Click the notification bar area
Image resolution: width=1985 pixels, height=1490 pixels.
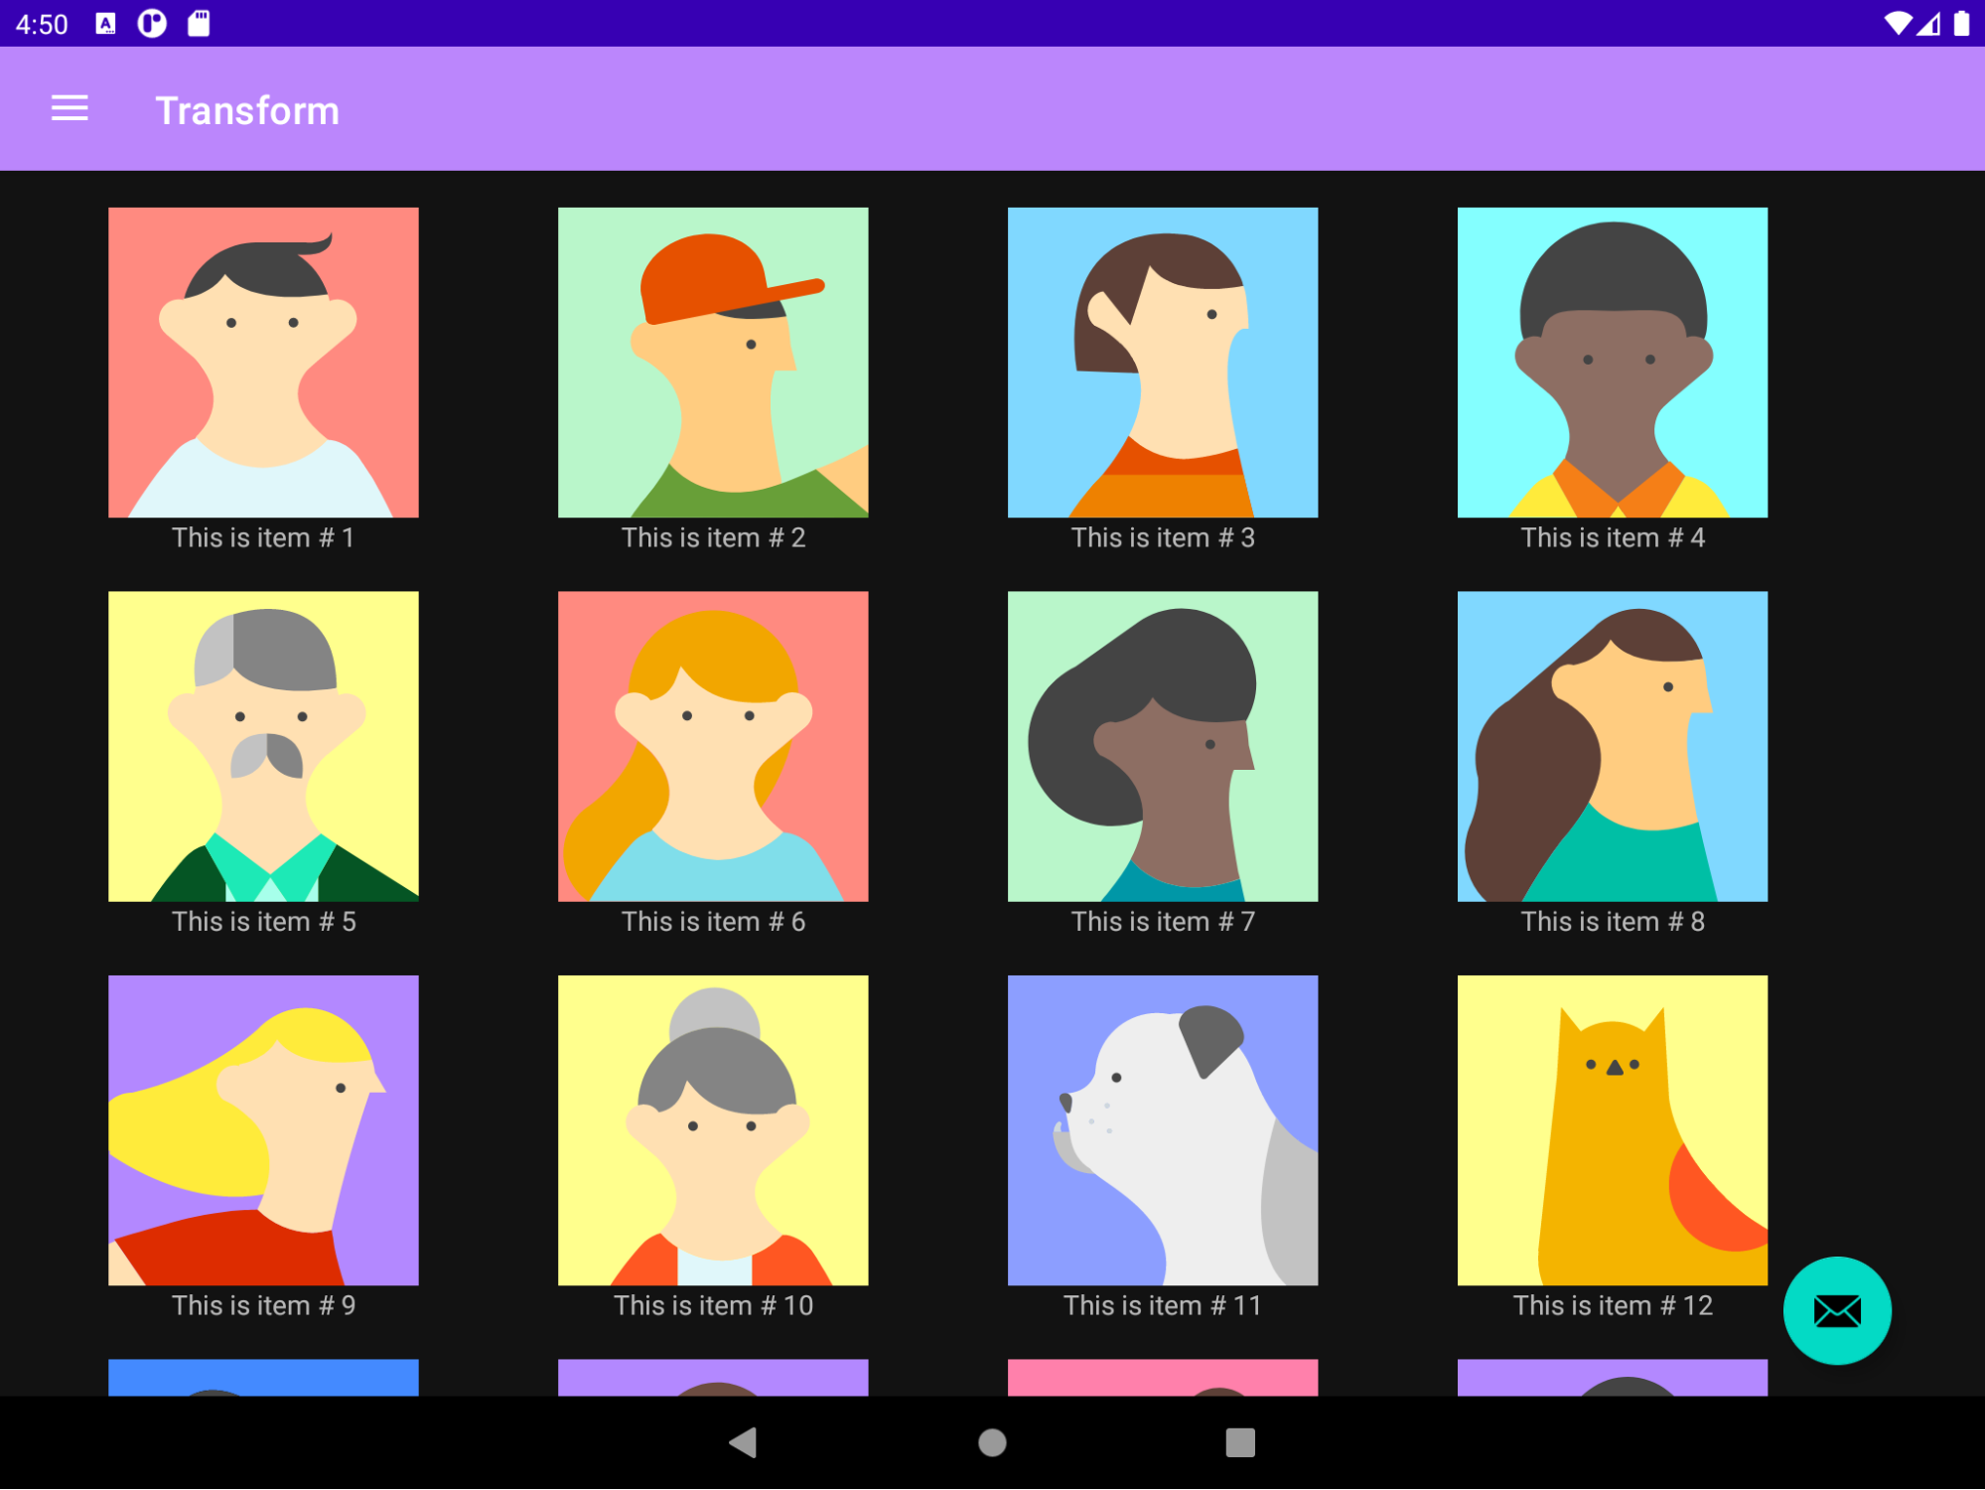click(x=992, y=24)
